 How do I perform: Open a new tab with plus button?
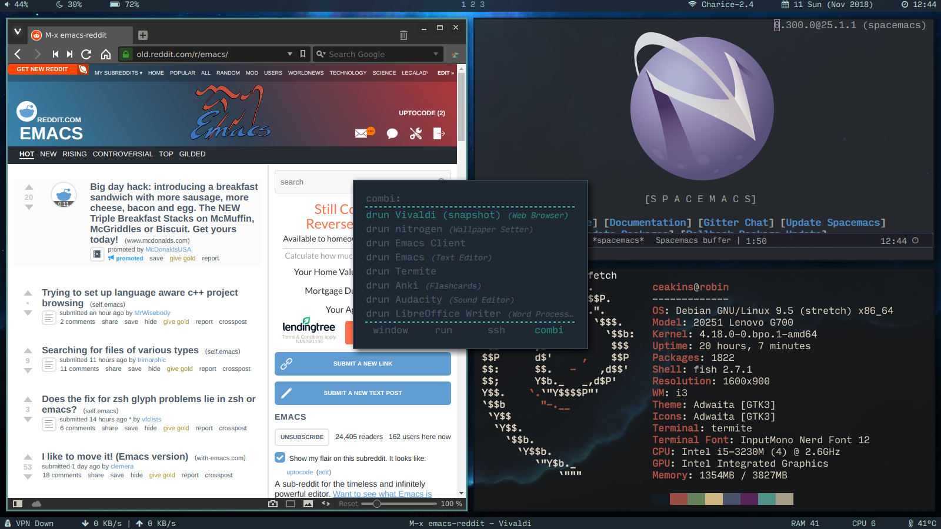click(x=143, y=35)
